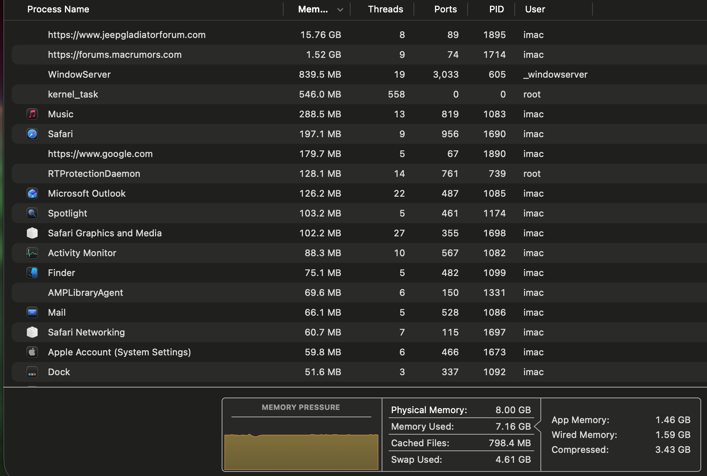Select the Finder process name
Image resolution: width=707 pixels, height=476 pixels.
point(61,273)
